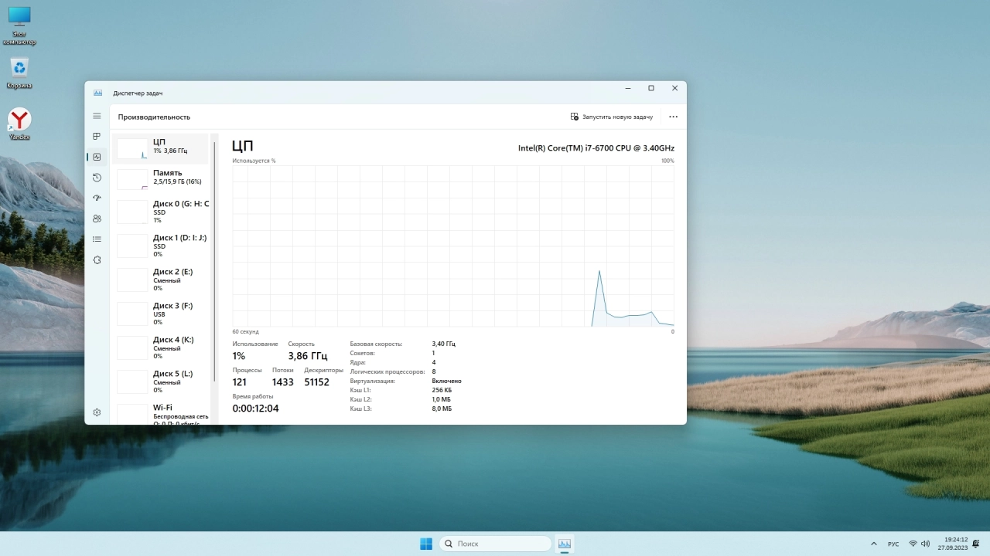Click the processes count 121
990x556 pixels.
click(240, 382)
